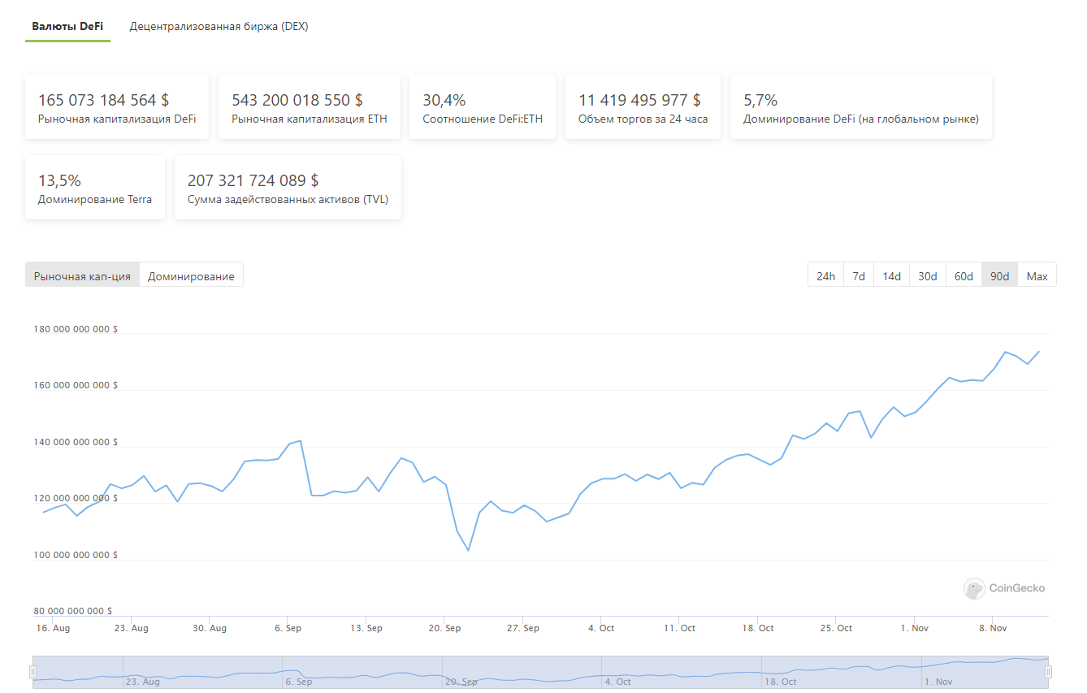The height and width of the screenshot is (693, 1087).
Task: Show the Max time range
Action: point(1037,275)
